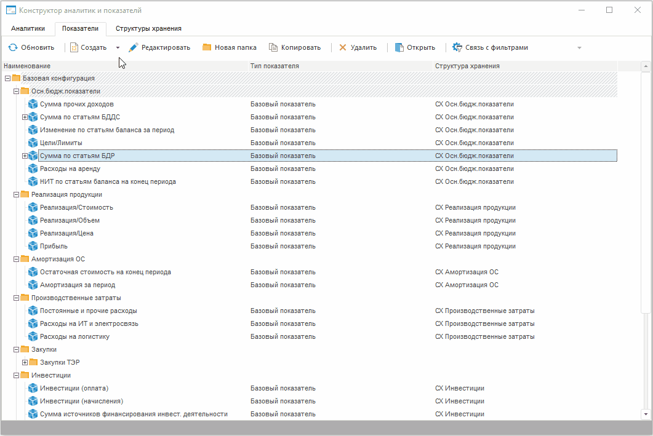Switch to the Аналитики tab
Screen dimensions: 653x436
click(x=28, y=28)
